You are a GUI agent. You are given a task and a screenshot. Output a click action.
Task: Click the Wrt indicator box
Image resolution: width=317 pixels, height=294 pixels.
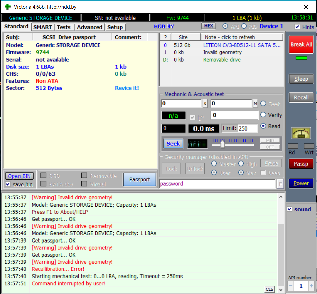point(309,146)
